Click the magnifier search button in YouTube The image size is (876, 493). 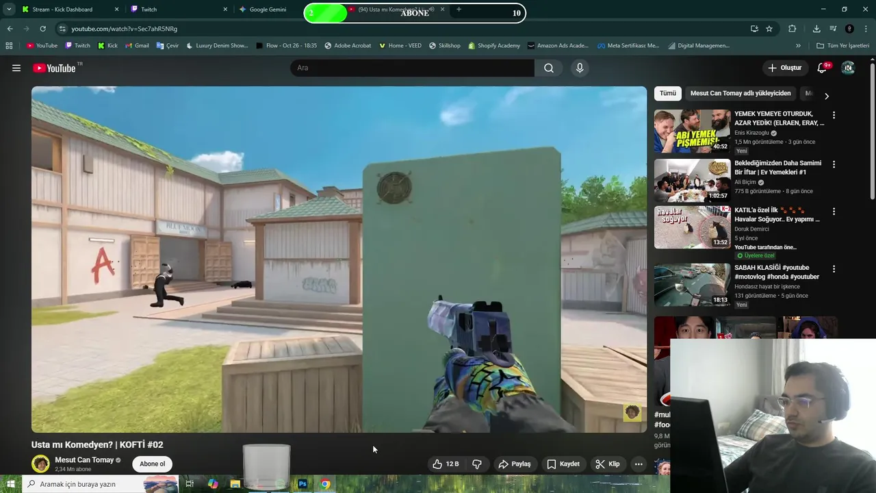[x=549, y=68]
